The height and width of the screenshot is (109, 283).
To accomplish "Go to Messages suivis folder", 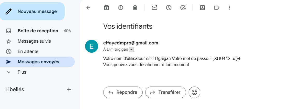I will 34,41.
